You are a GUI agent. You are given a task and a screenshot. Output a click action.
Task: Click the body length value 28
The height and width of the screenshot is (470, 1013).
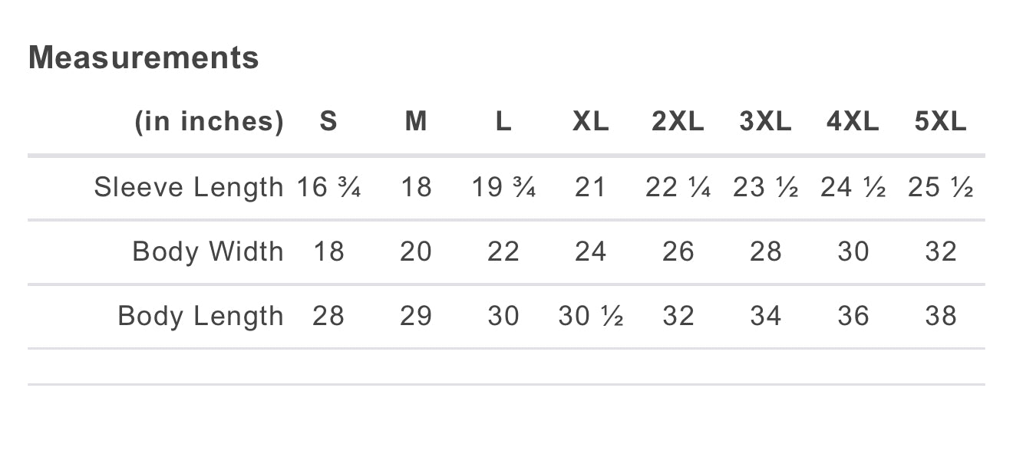tap(328, 316)
